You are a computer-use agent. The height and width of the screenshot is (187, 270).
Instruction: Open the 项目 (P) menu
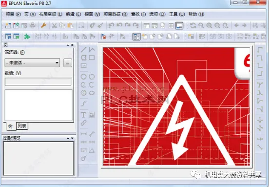tap(13, 14)
